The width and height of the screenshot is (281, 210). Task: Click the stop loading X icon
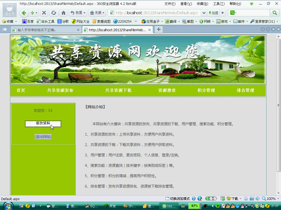[x=44, y=13]
